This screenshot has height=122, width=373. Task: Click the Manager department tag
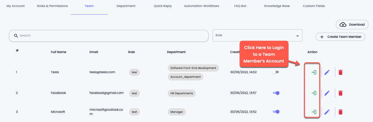click(x=177, y=112)
